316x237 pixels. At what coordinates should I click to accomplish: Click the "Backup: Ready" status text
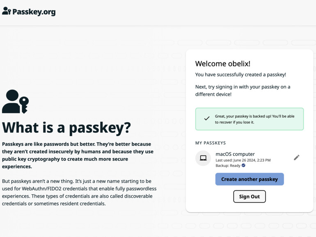tap(228, 166)
